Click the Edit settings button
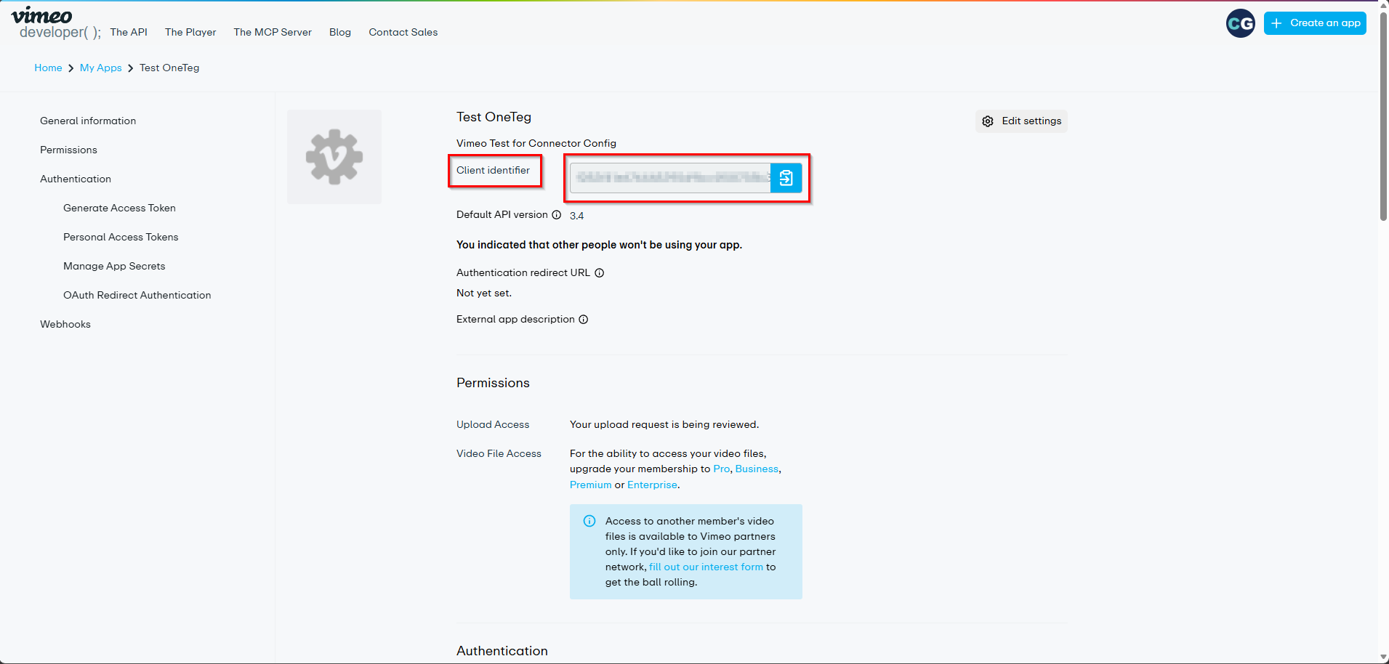The image size is (1389, 664). (1021, 121)
